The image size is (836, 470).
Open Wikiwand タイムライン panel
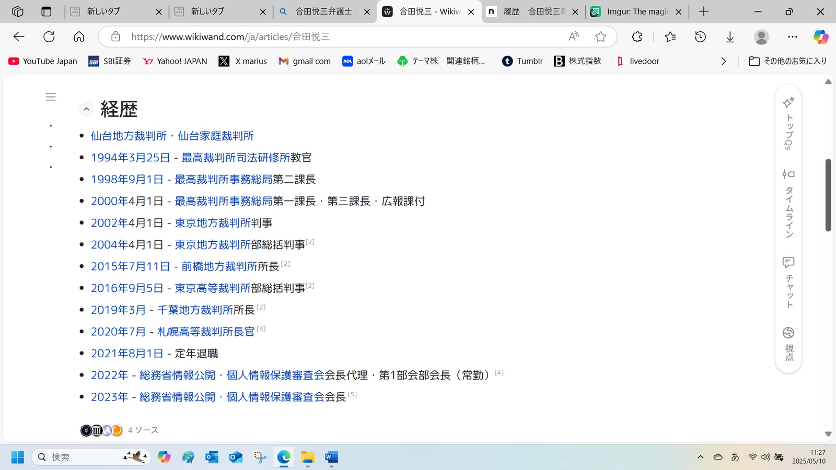pyautogui.click(x=788, y=204)
